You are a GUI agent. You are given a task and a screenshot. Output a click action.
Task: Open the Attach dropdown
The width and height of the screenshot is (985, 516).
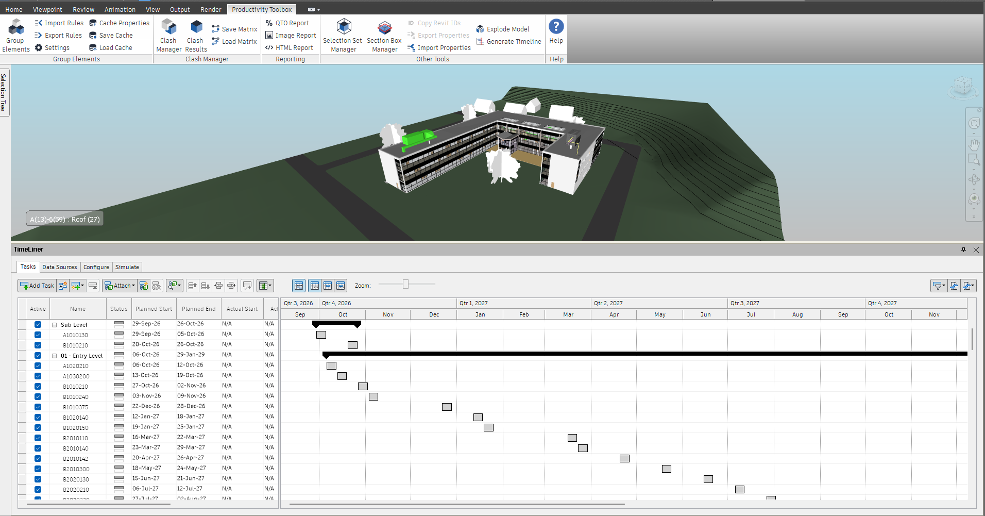[x=120, y=286]
